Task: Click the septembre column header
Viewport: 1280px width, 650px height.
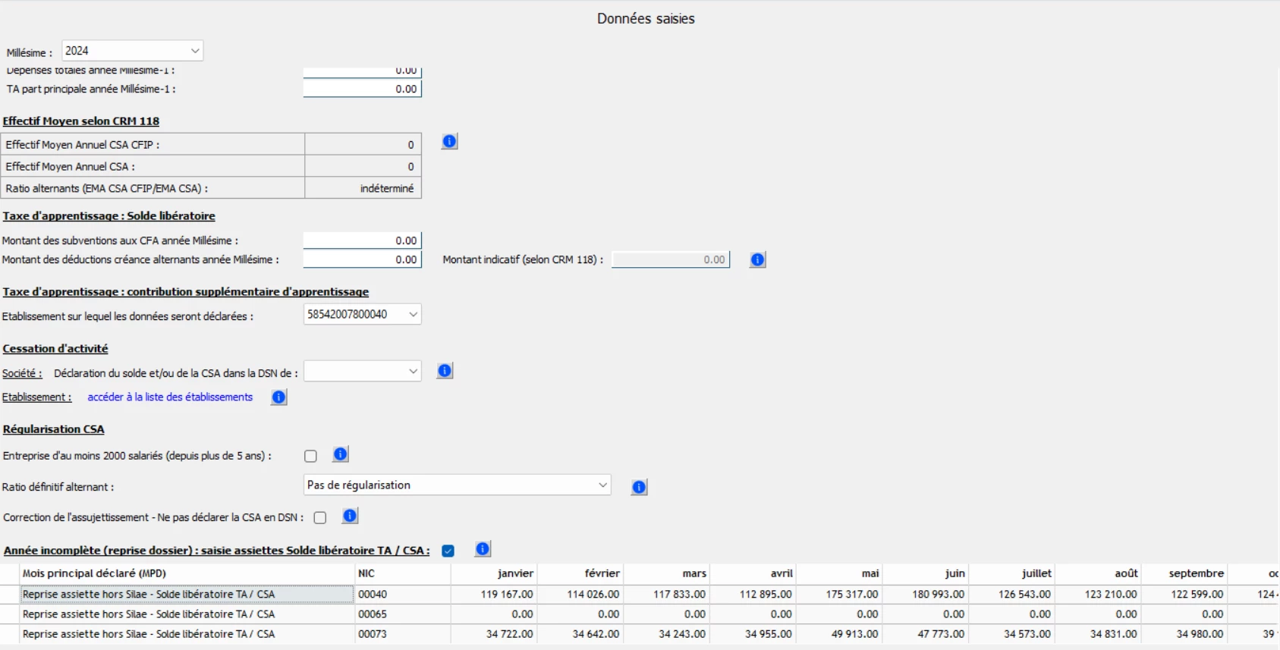Action: 1185,573
